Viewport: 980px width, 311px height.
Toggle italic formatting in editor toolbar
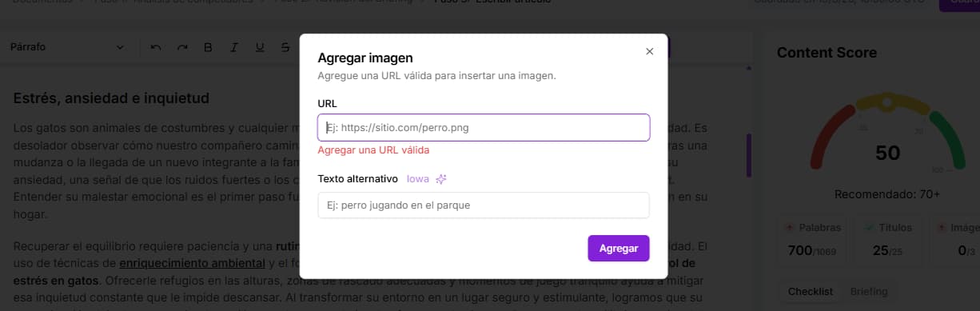pyautogui.click(x=234, y=48)
